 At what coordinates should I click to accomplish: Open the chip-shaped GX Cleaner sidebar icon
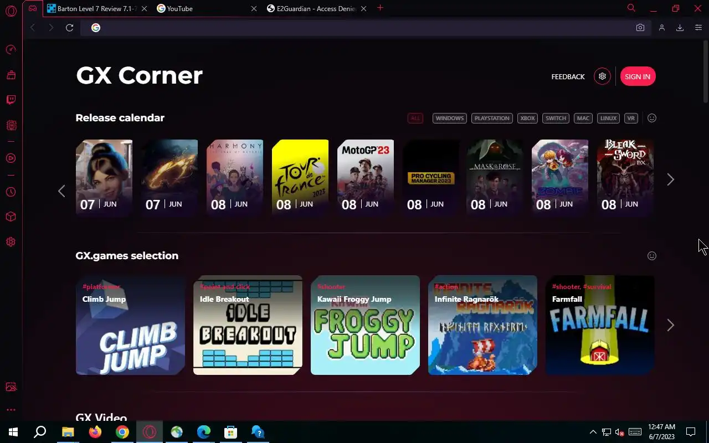(x=11, y=125)
